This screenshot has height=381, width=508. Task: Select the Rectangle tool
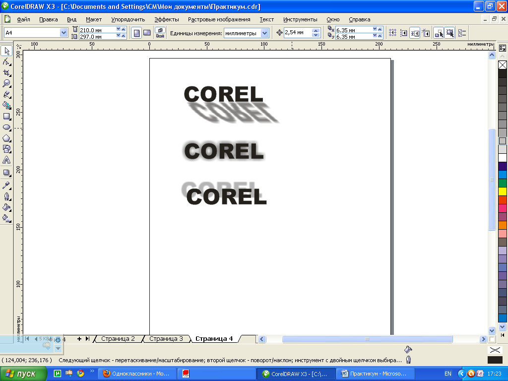click(x=6, y=116)
